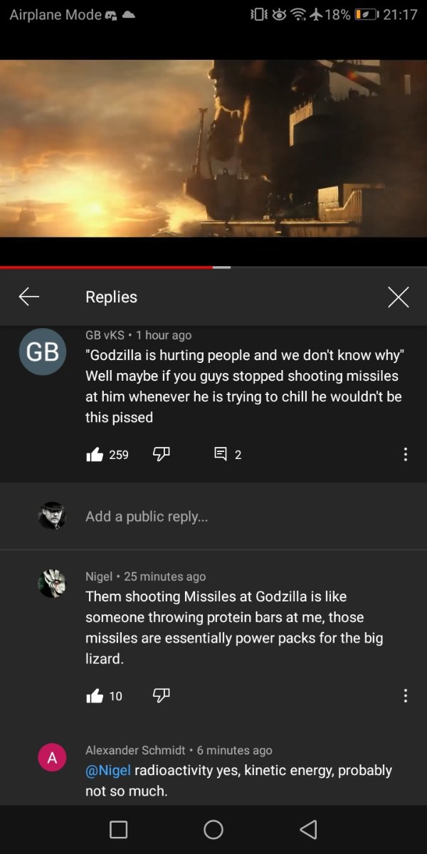
Task: Open Alexander Schmidt's profile avatar
Action: pyautogui.click(x=52, y=757)
